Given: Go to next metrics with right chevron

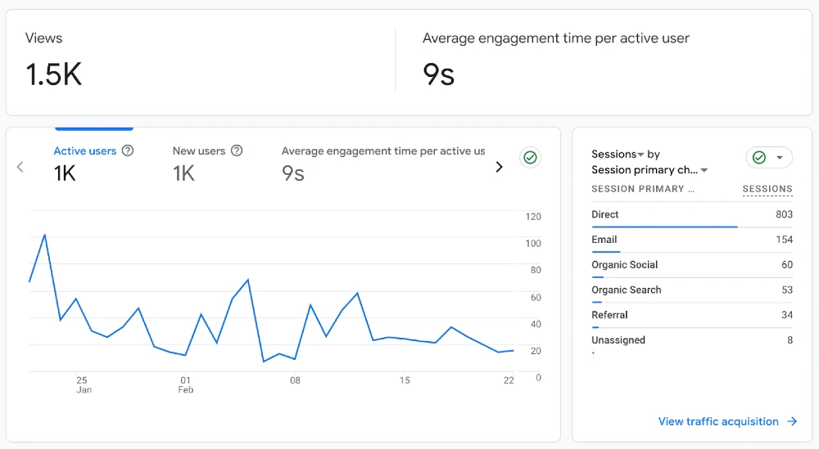Looking at the screenshot, I should tap(500, 167).
